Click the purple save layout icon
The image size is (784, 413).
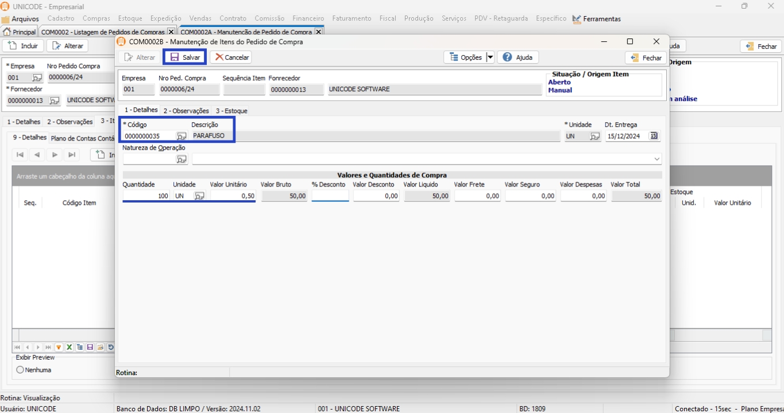point(90,348)
